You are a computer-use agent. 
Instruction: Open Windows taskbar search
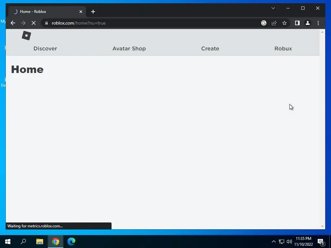tap(23, 242)
